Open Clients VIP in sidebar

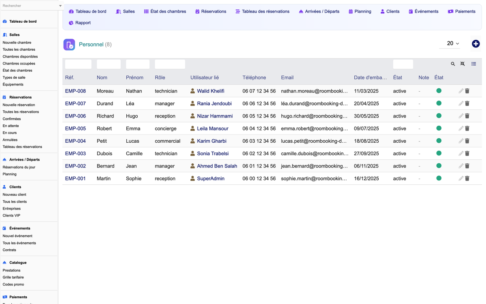coord(11,216)
